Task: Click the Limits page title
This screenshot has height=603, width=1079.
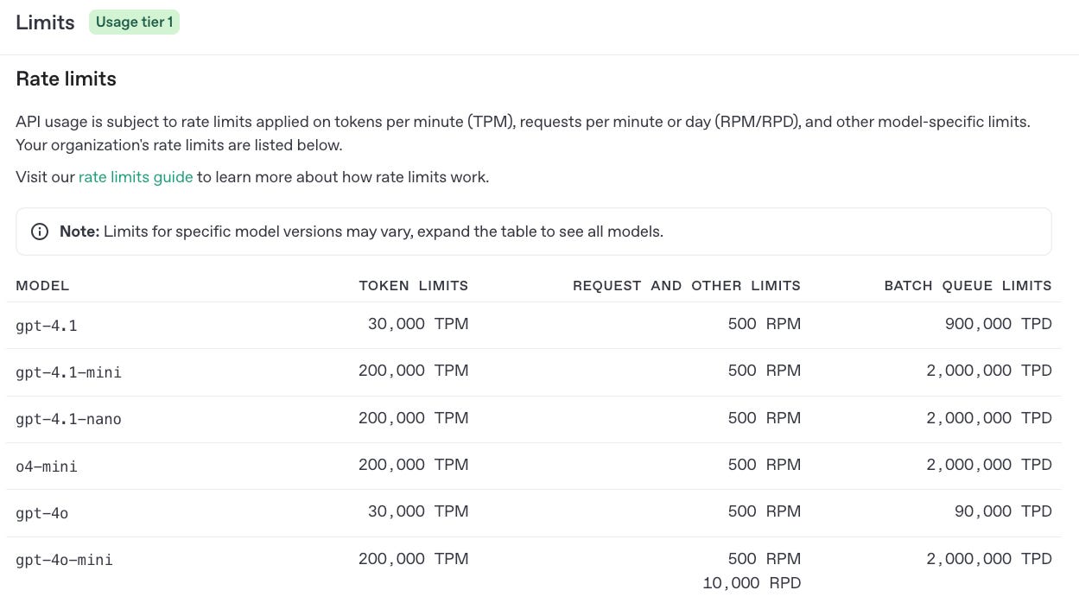Action: [45, 22]
